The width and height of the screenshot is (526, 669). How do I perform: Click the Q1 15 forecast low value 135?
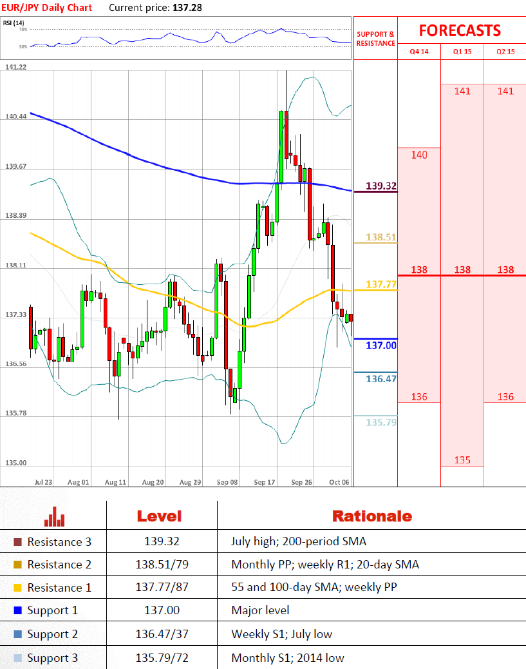tap(462, 460)
